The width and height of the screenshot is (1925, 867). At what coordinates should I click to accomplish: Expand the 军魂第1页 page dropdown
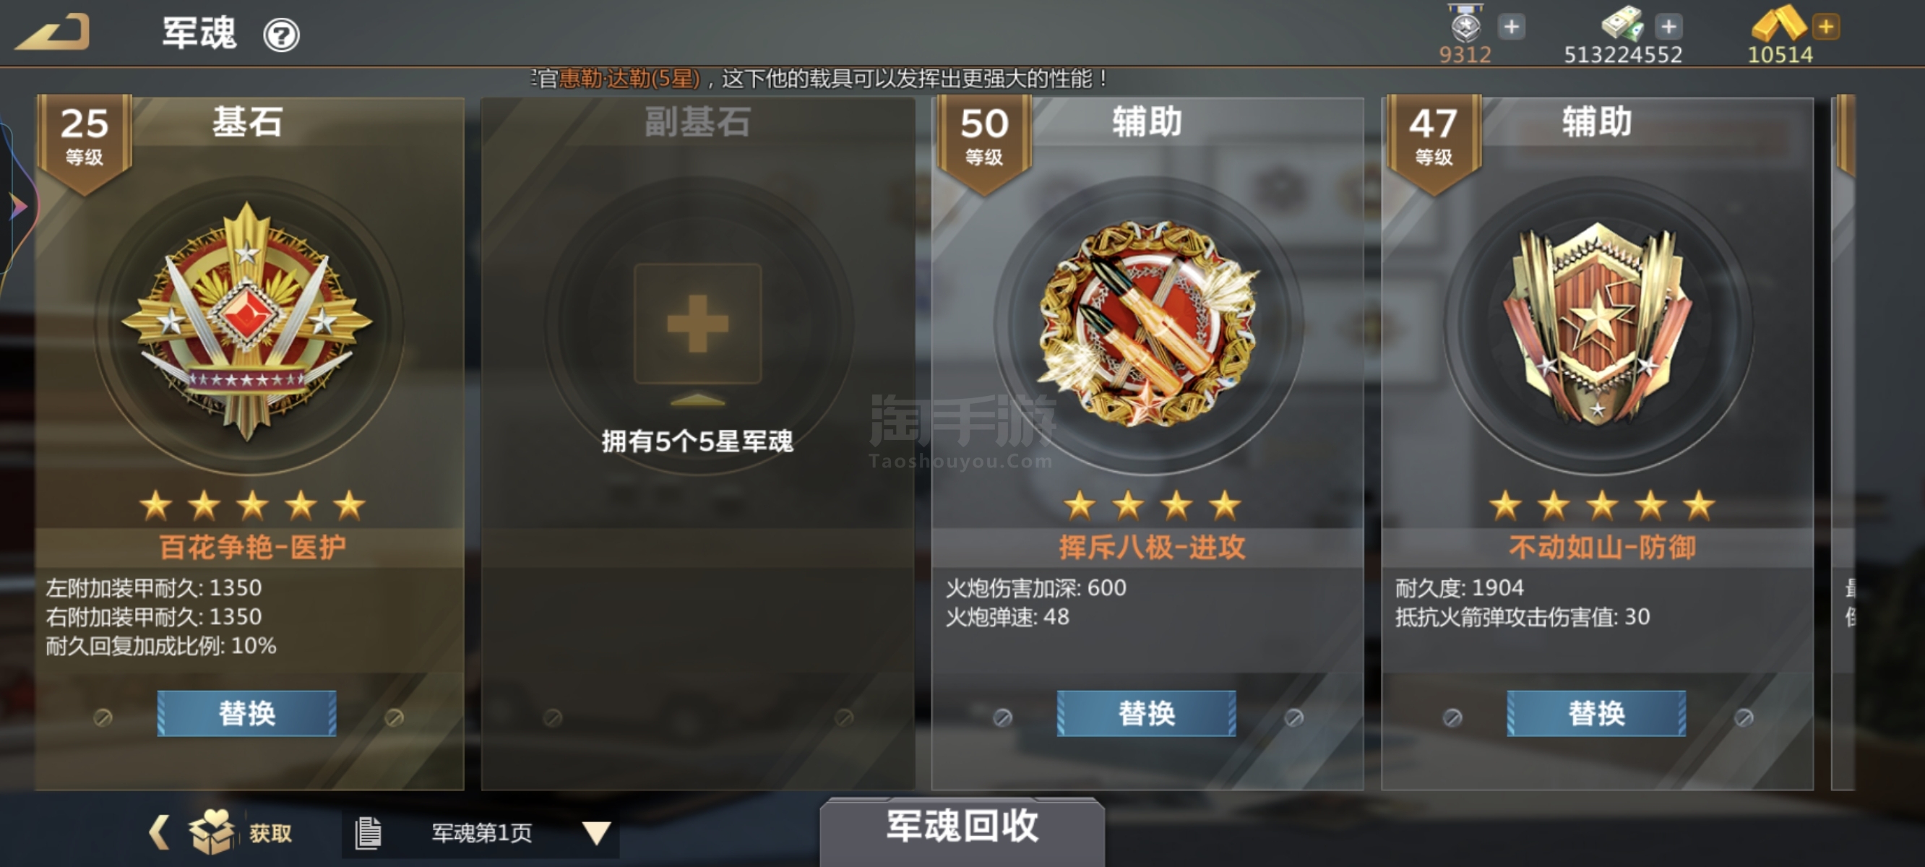596,832
